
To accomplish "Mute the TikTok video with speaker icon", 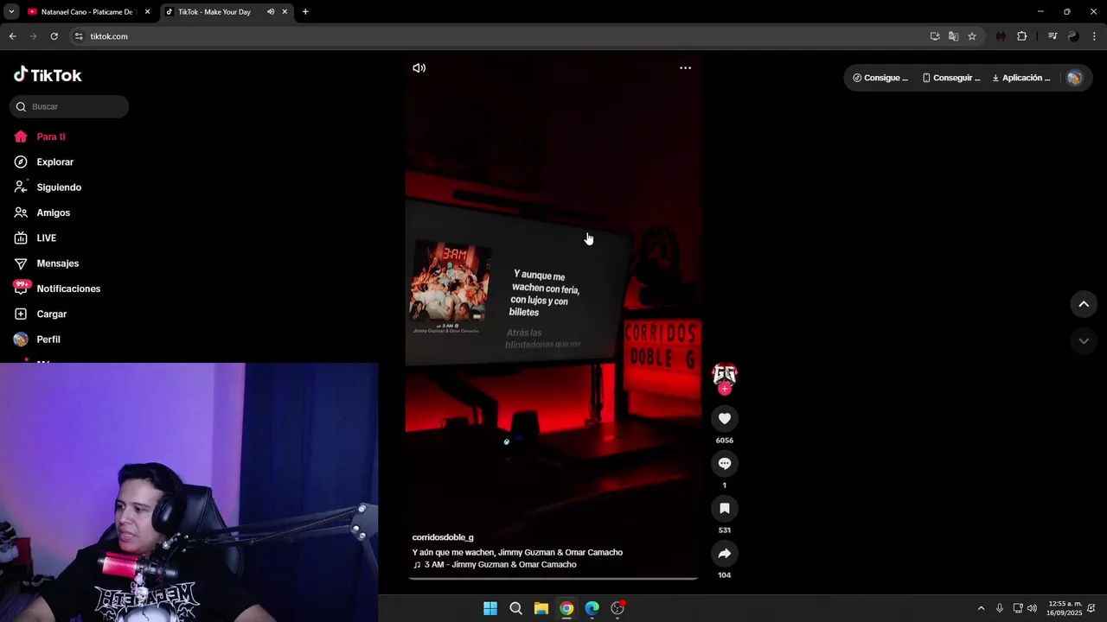I will (419, 68).
